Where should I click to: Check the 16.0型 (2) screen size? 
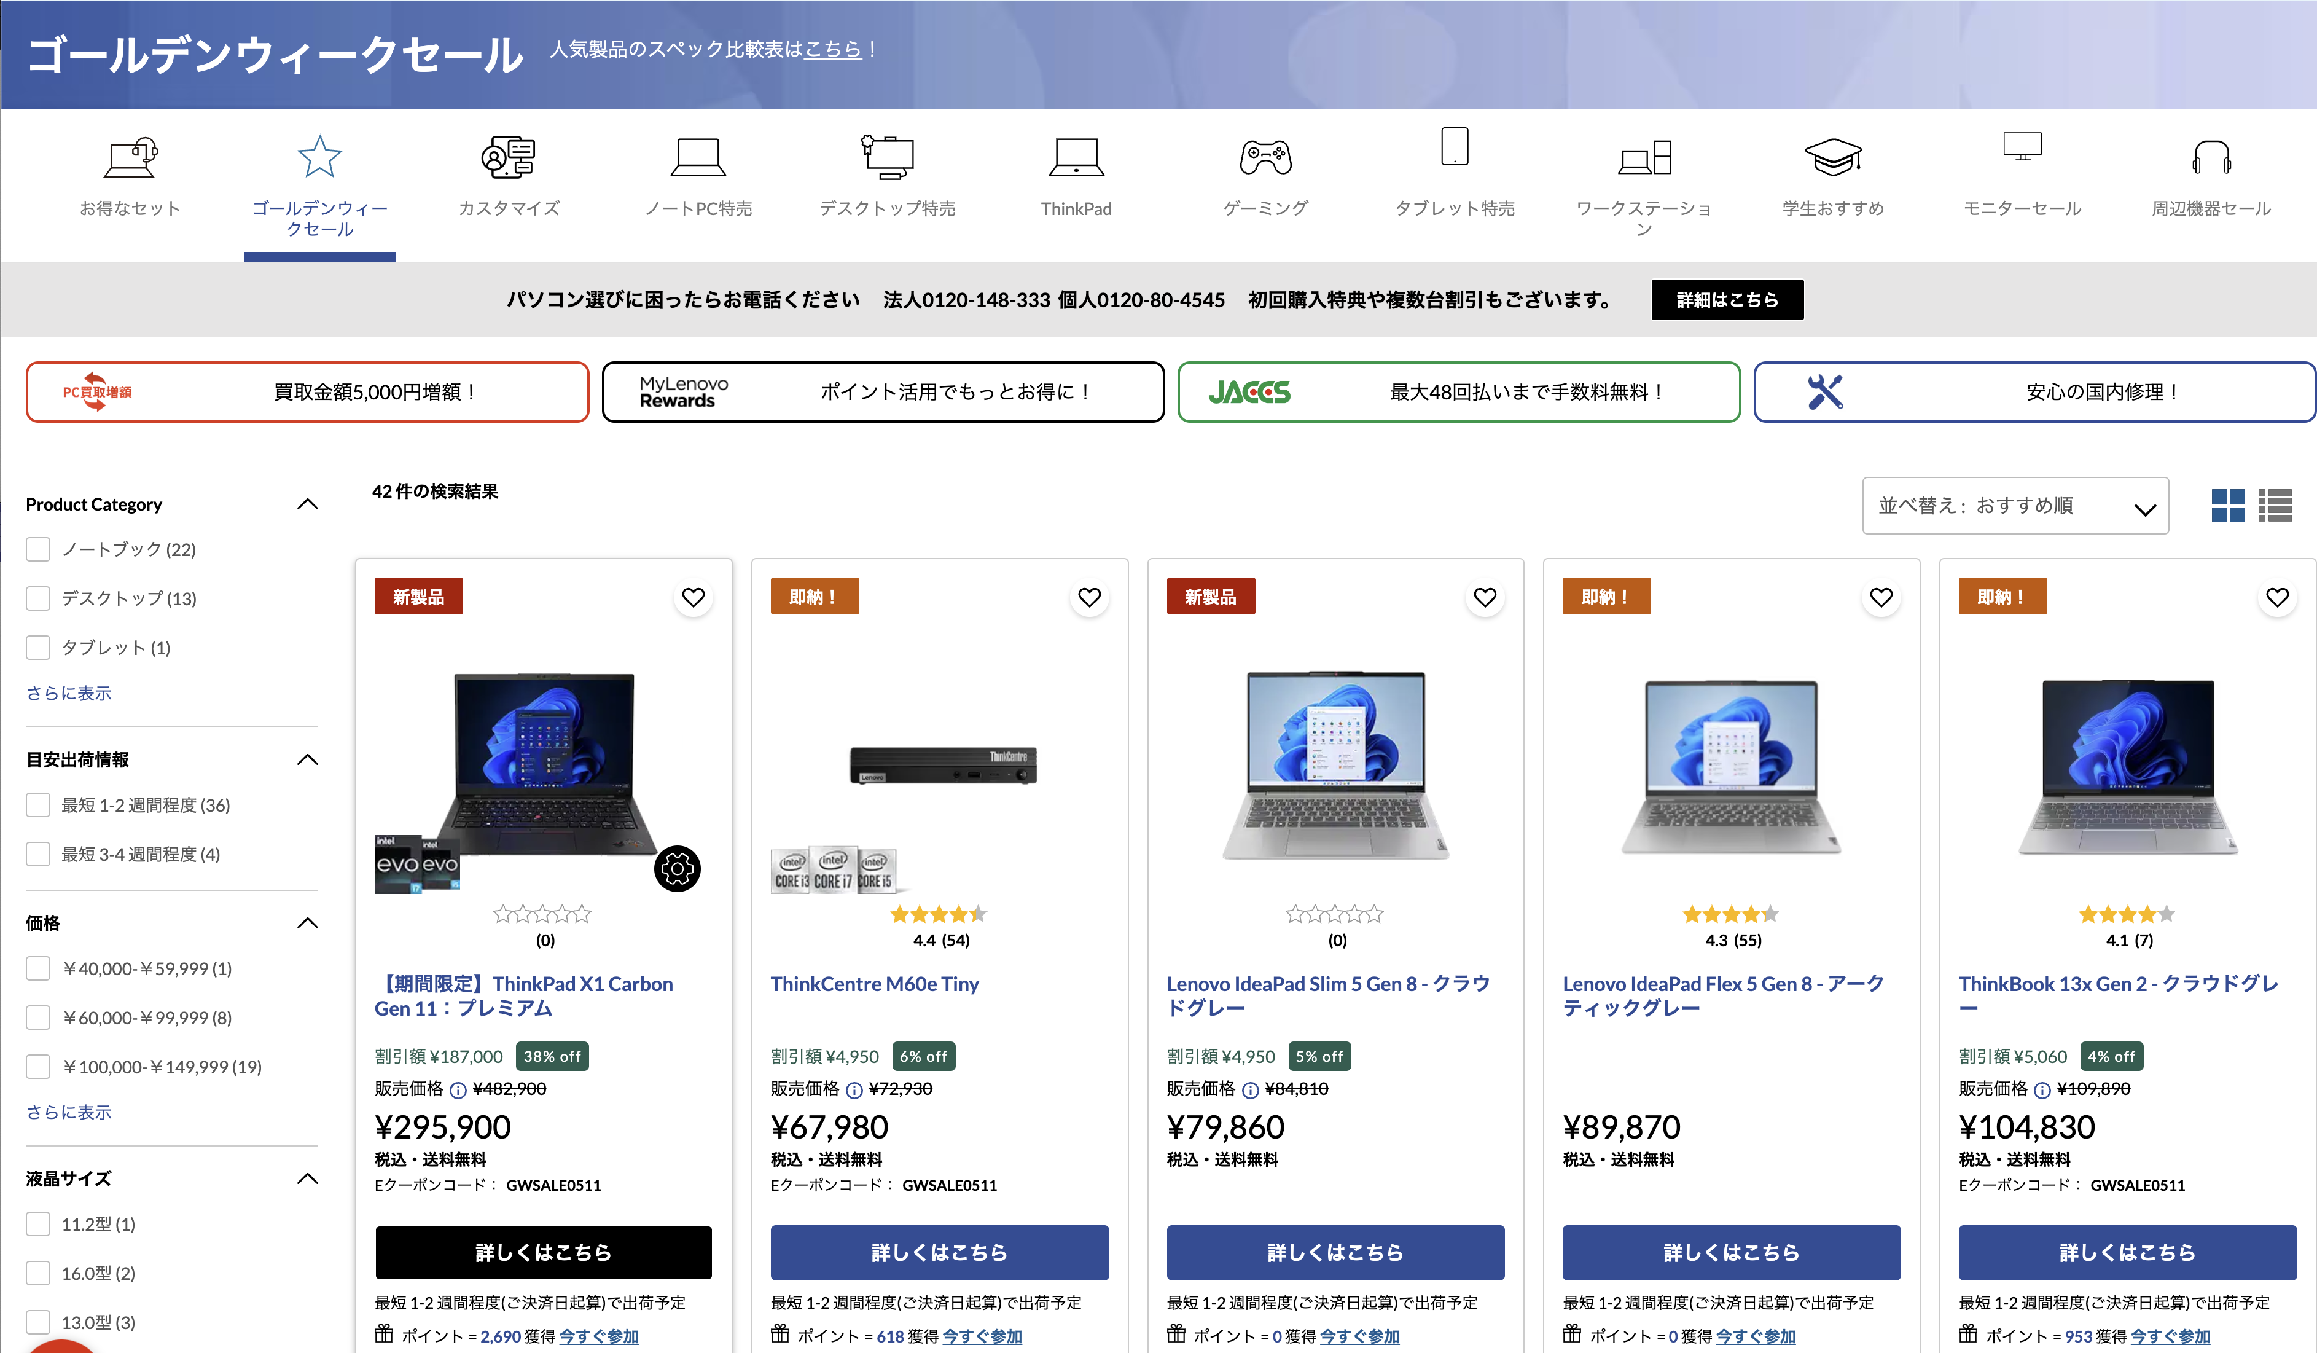[37, 1273]
